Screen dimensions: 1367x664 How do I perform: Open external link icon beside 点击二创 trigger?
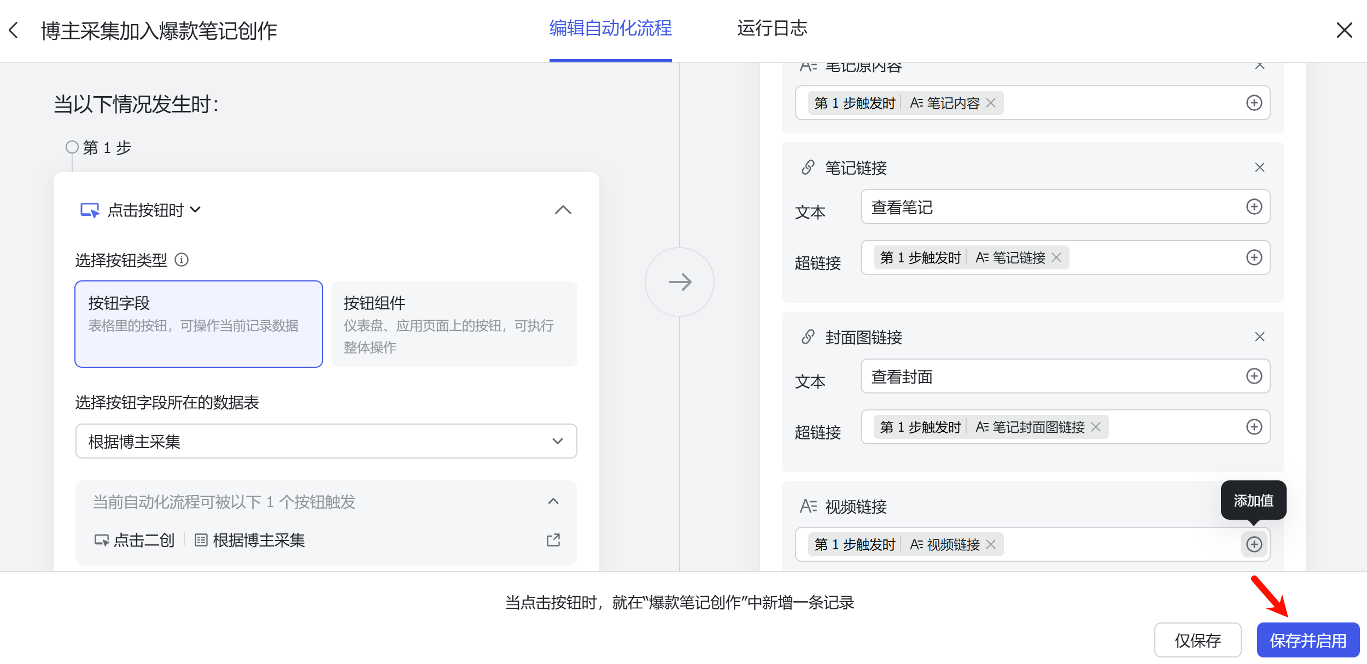553,540
